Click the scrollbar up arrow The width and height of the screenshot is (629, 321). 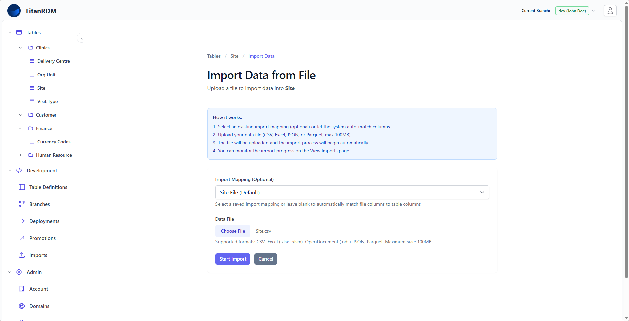(626, 2)
